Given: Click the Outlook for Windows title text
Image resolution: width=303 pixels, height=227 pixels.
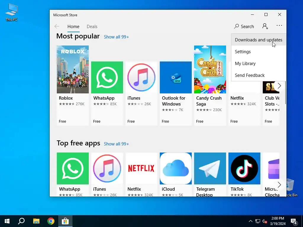Looking at the screenshot, I should click(174, 101).
